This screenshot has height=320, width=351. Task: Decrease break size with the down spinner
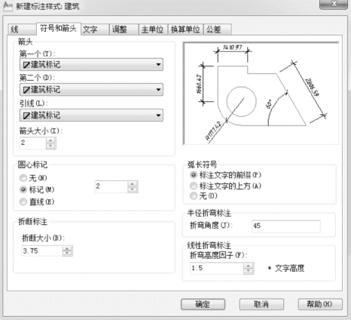tap(67, 253)
